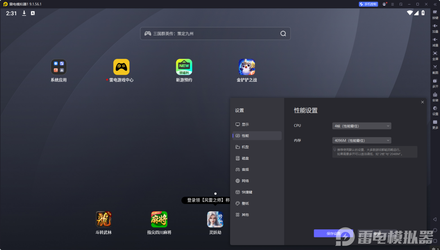Open the user account icon in title bar
The image size is (440, 250).
coord(384,4)
